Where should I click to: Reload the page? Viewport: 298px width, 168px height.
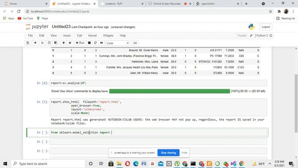coord(19,11)
